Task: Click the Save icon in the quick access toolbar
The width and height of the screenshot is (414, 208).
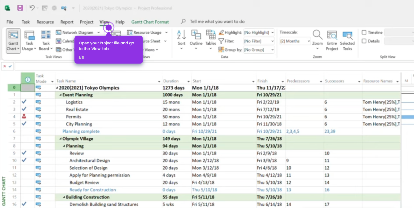Action: (x=20, y=8)
